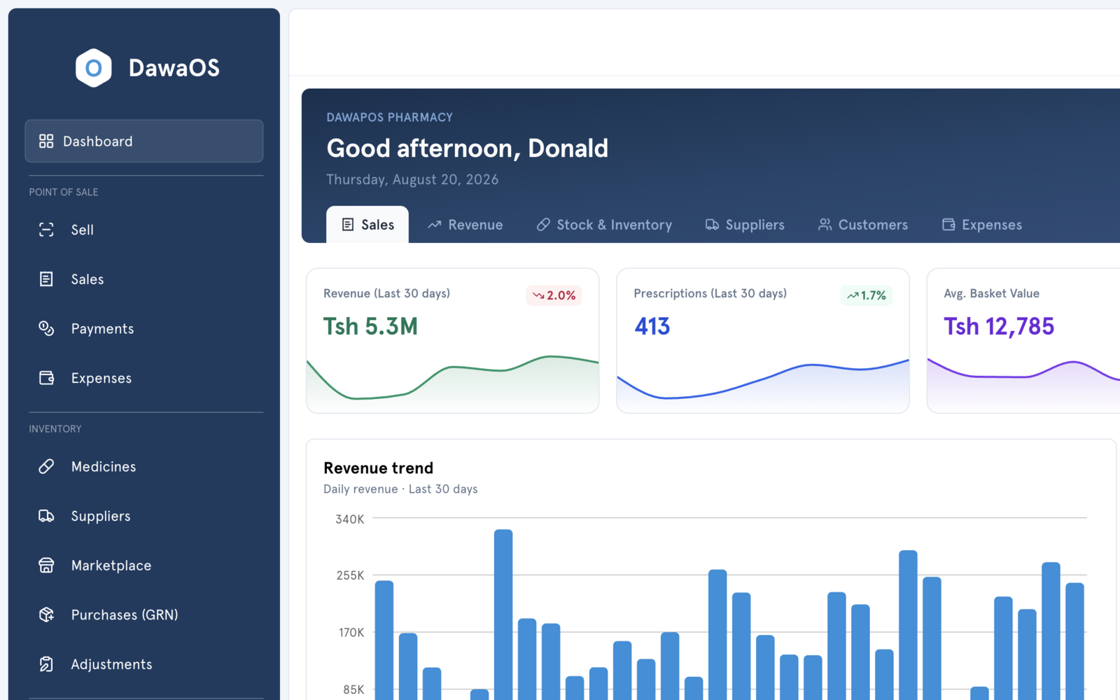Click the wallet icon on Expenses tab
The image size is (1120, 700).
click(948, 225)
